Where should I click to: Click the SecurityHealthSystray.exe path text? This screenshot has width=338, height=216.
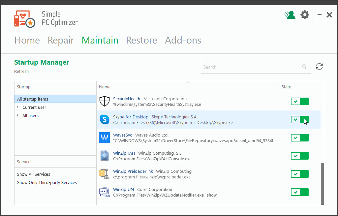point(157,104)
